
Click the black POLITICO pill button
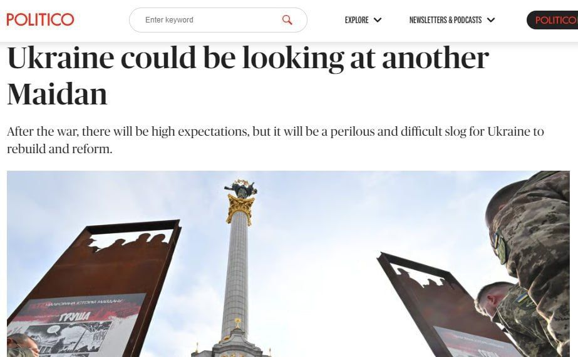(x=552, y=20)
